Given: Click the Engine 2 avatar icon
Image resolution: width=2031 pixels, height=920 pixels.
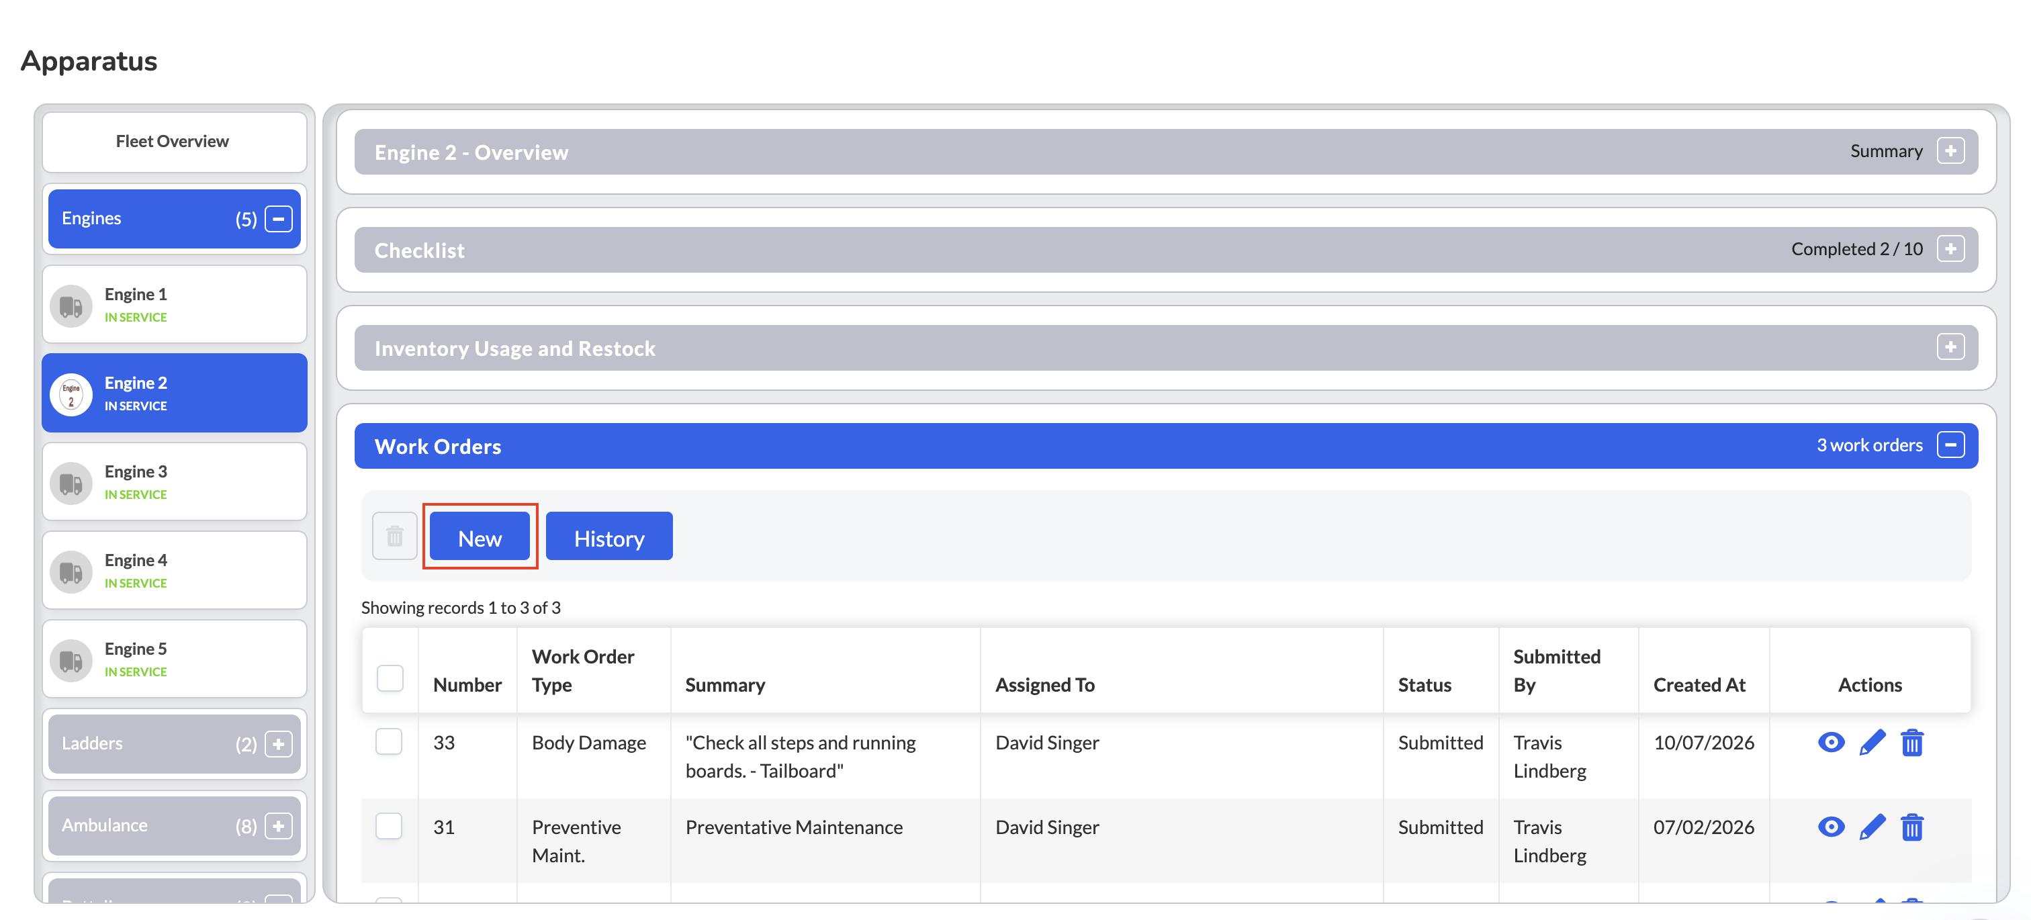Looking at the screenshot, I should pos(71,394).
